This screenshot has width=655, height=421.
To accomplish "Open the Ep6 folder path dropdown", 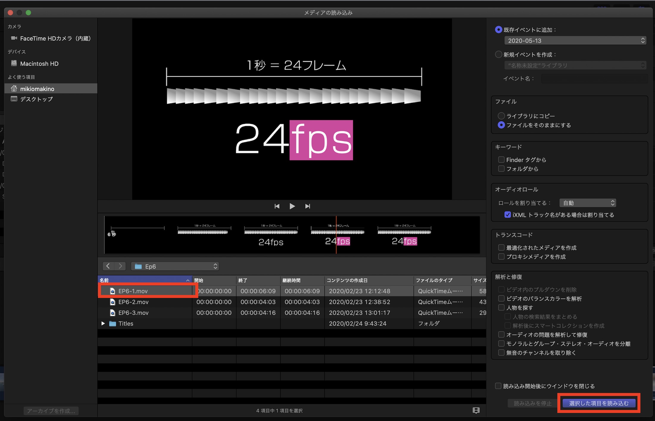I will click(x=175, y=266).
